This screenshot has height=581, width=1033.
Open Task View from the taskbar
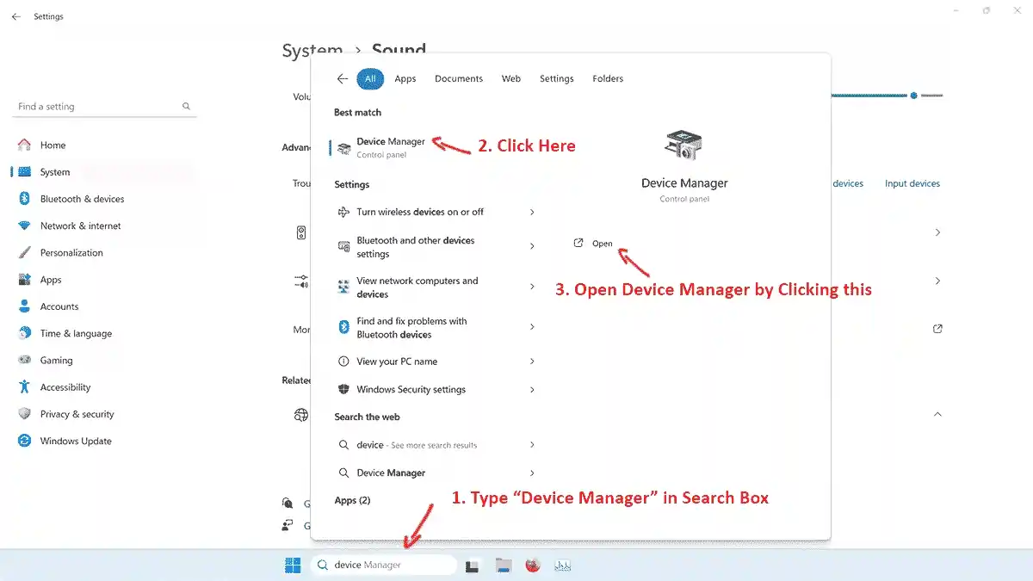click(472, 566)
